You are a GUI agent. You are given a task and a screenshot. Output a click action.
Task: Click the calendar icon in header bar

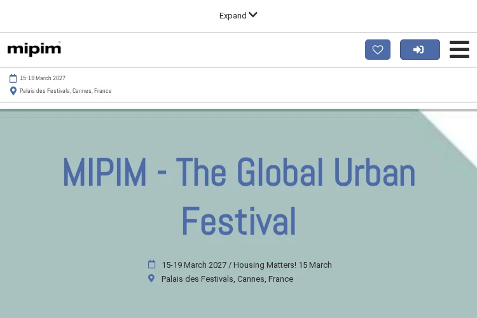click(x=13, y=78)
